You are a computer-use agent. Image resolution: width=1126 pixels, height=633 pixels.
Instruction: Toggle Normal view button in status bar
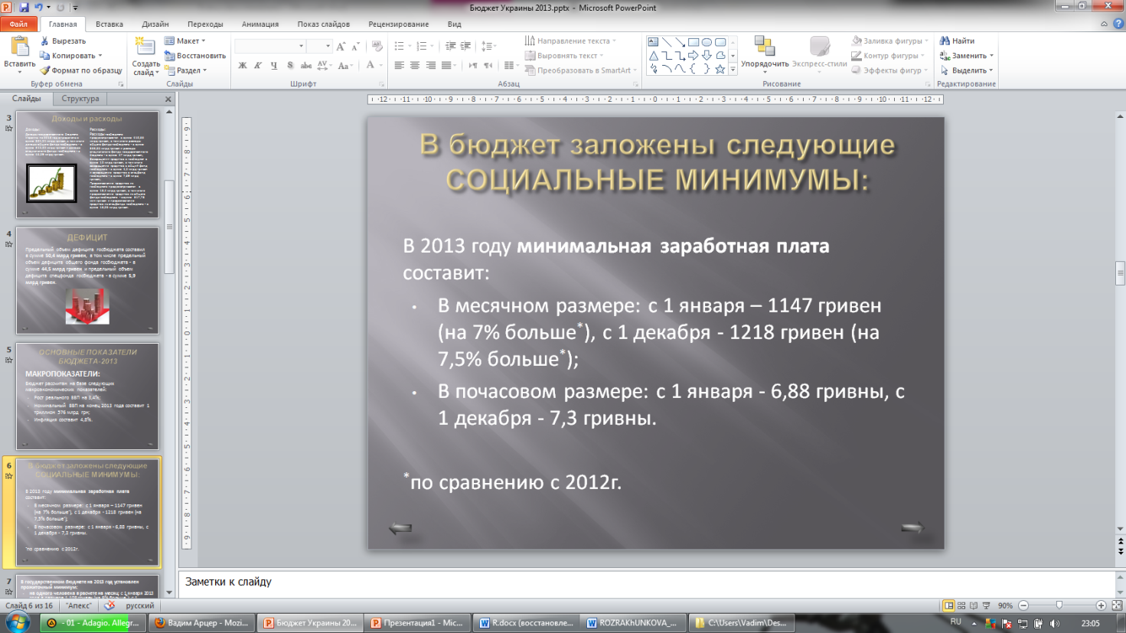tap(948, 605)
